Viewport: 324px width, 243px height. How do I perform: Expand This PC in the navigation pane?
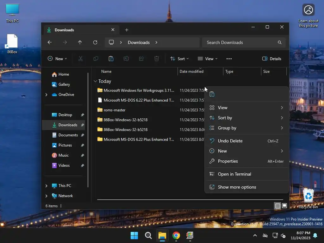tap(46, 186)
